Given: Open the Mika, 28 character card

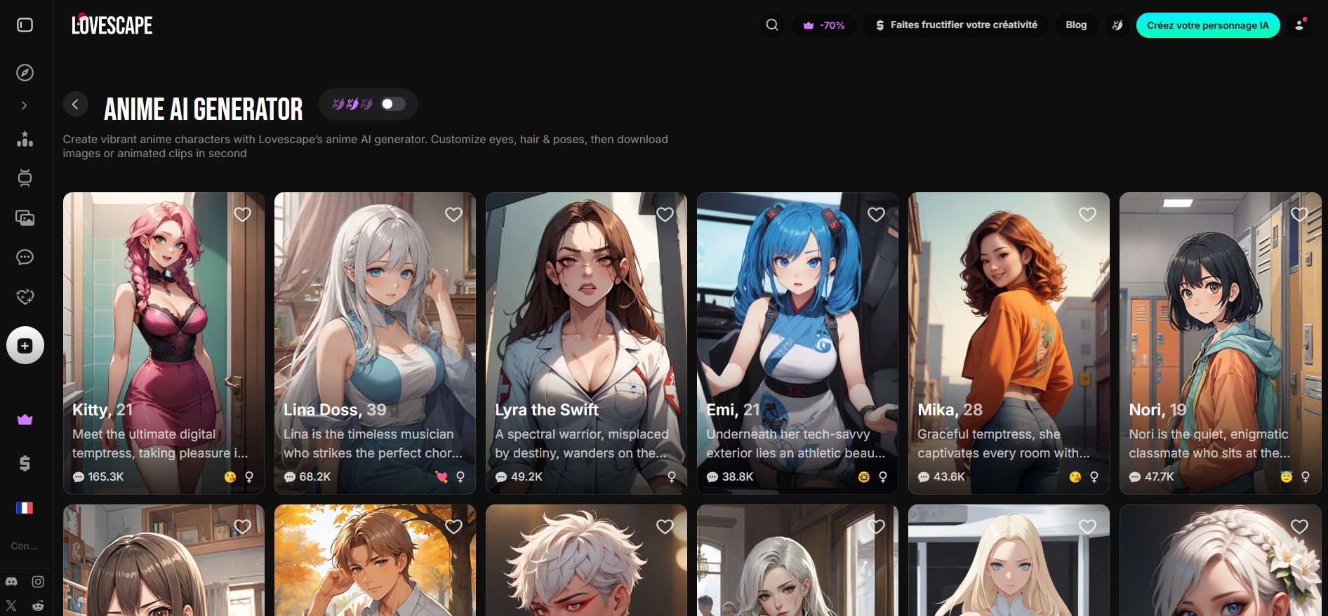Looking at the screenshot, I should 1008,344.
